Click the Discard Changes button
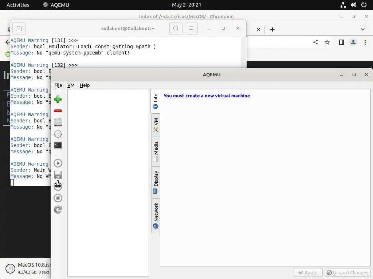Screen dimensions: 373x279 347,272
